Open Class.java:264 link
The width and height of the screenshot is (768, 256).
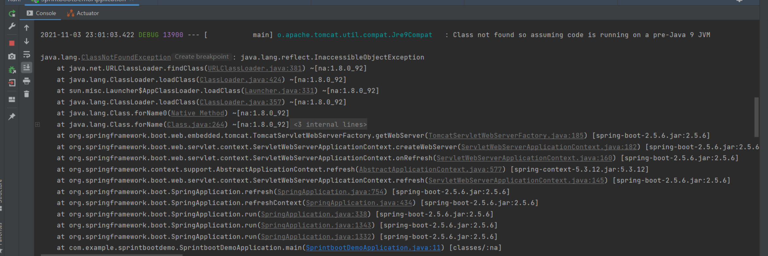(196, 125)
